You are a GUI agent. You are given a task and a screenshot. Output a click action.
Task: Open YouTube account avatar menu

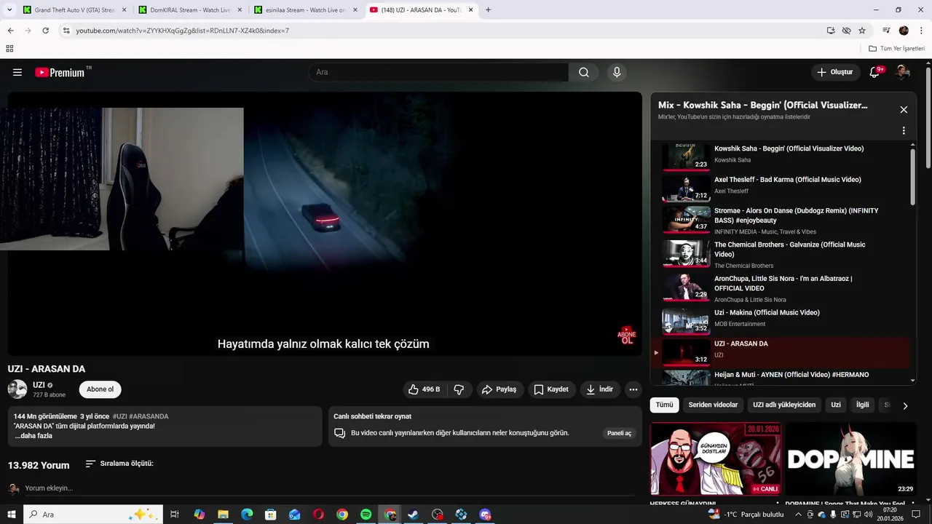[x=902, y=72]
